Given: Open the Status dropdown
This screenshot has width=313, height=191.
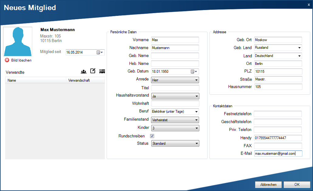Looking at the screenshot, I should (197, 143).
